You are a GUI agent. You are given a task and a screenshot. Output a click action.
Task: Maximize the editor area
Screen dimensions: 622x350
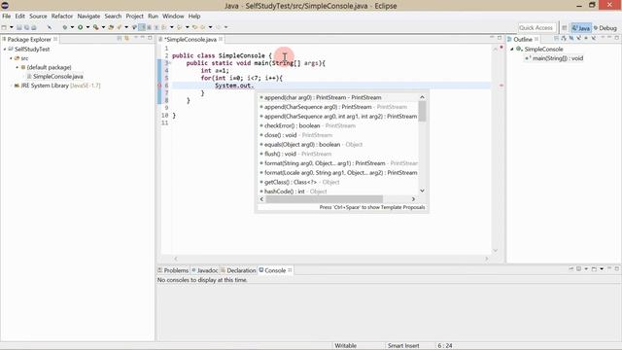click(500, 38)
